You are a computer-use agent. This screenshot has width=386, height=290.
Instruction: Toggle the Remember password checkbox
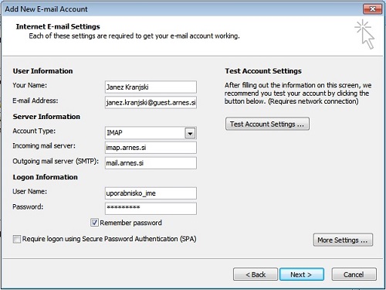coord(94,222)
